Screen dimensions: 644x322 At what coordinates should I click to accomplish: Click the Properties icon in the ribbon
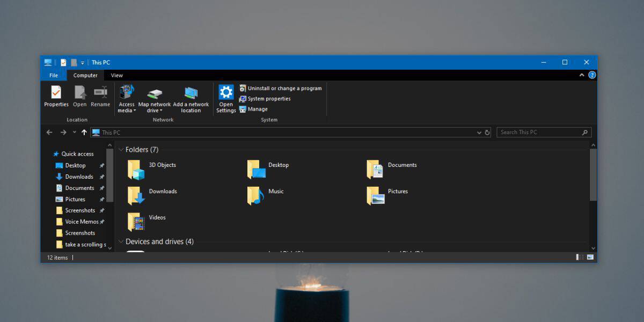coord(56,92)
